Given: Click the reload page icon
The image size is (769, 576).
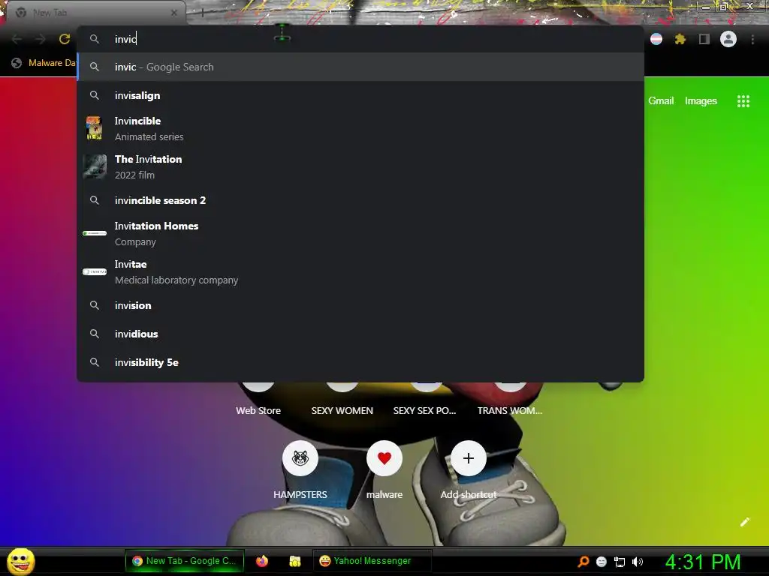Looking at the screenshot, I should click(x=65, y=39).
